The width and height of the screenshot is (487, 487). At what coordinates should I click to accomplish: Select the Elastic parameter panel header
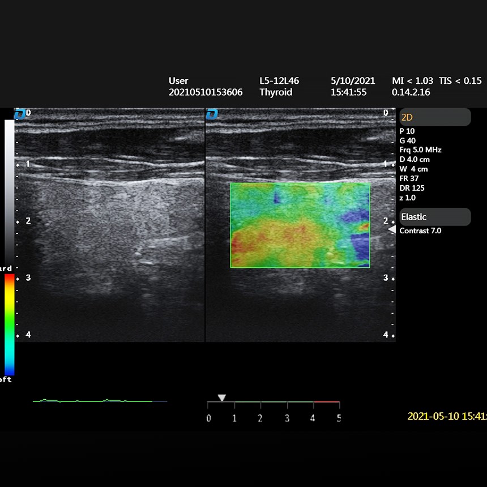point(435,217)
